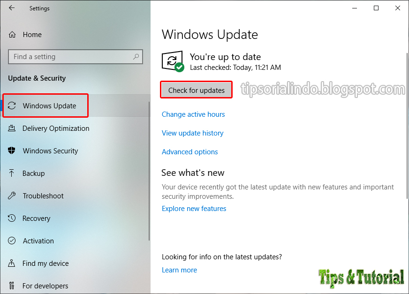The width and height of the screenshot is (409, 294).
Task: Click the update status sync icon
Action: click(173, 61)
